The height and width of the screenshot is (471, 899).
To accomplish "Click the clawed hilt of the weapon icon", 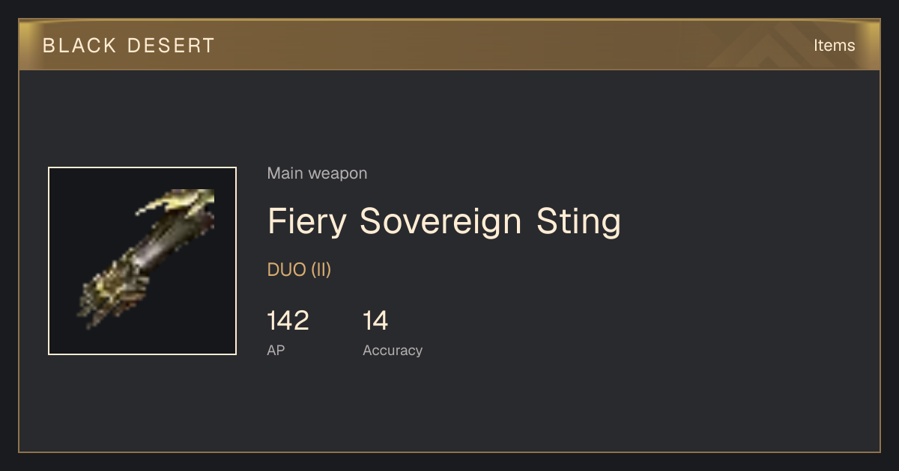I will pyautogui.click(x=112, y=293).
